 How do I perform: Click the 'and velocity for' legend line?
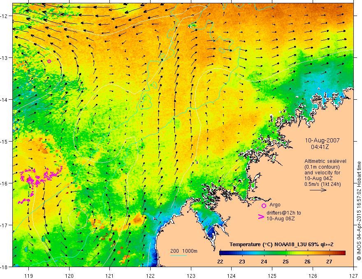(x=322, y=173)
